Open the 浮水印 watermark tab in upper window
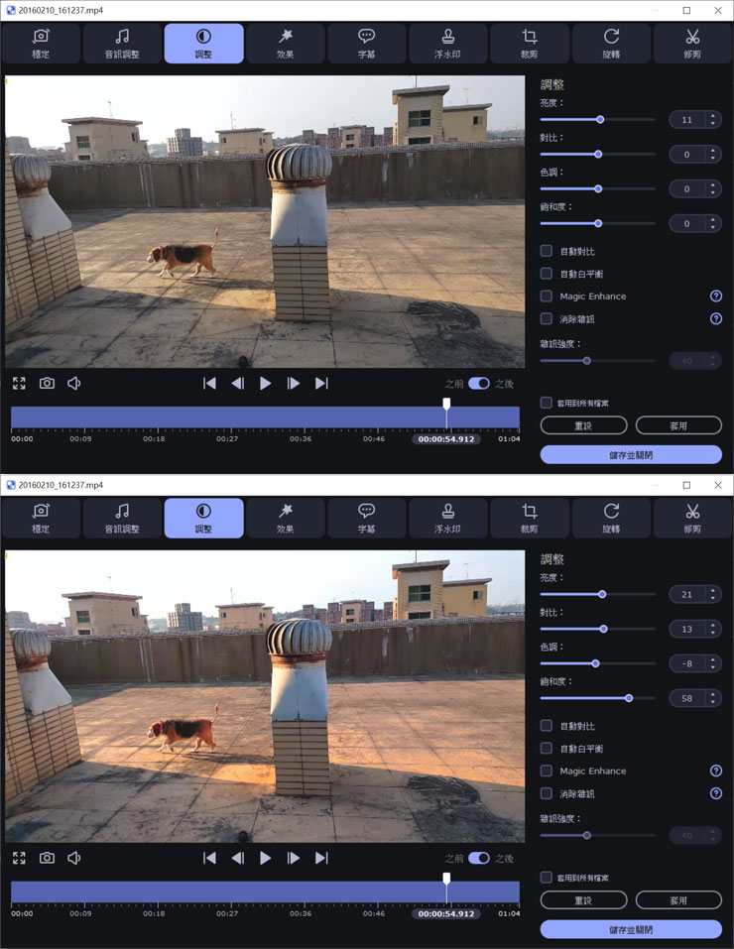The width and height of the screenshot is (734, 949). tap(448, 44)
